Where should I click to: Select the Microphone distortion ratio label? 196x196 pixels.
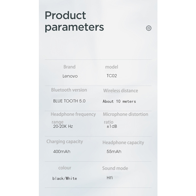click(x=125, y=118)
